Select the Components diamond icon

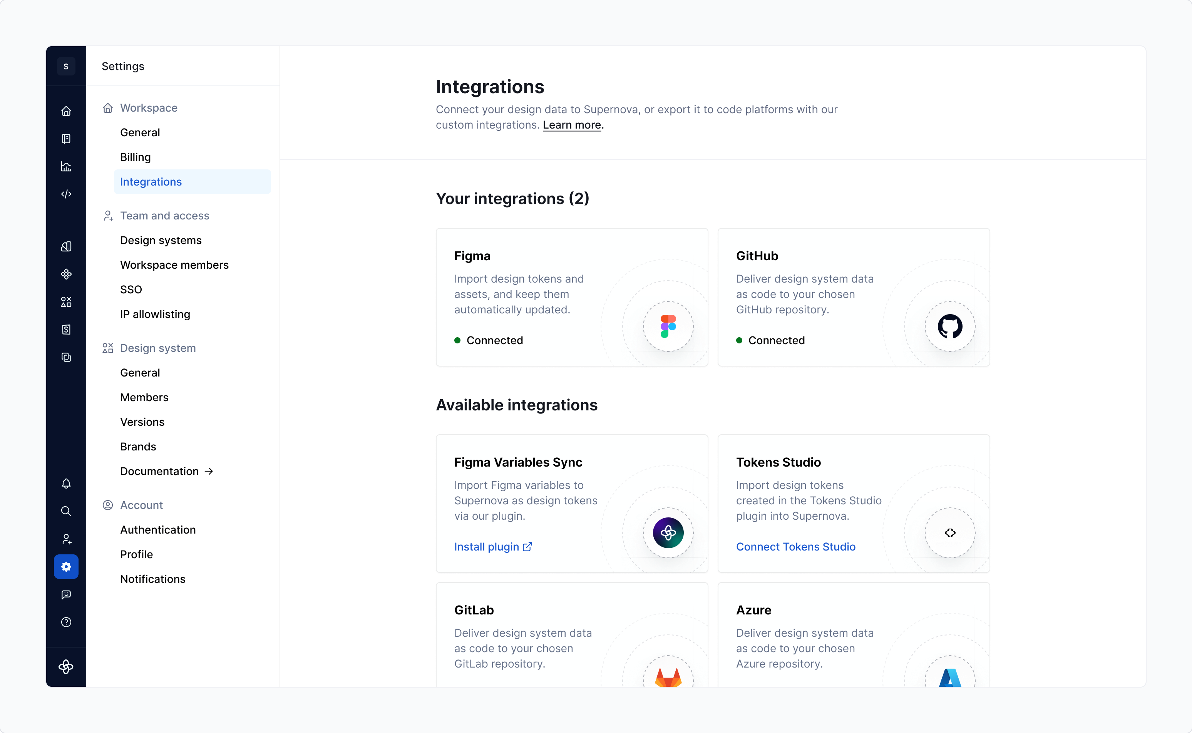click(x=66, y=274)
